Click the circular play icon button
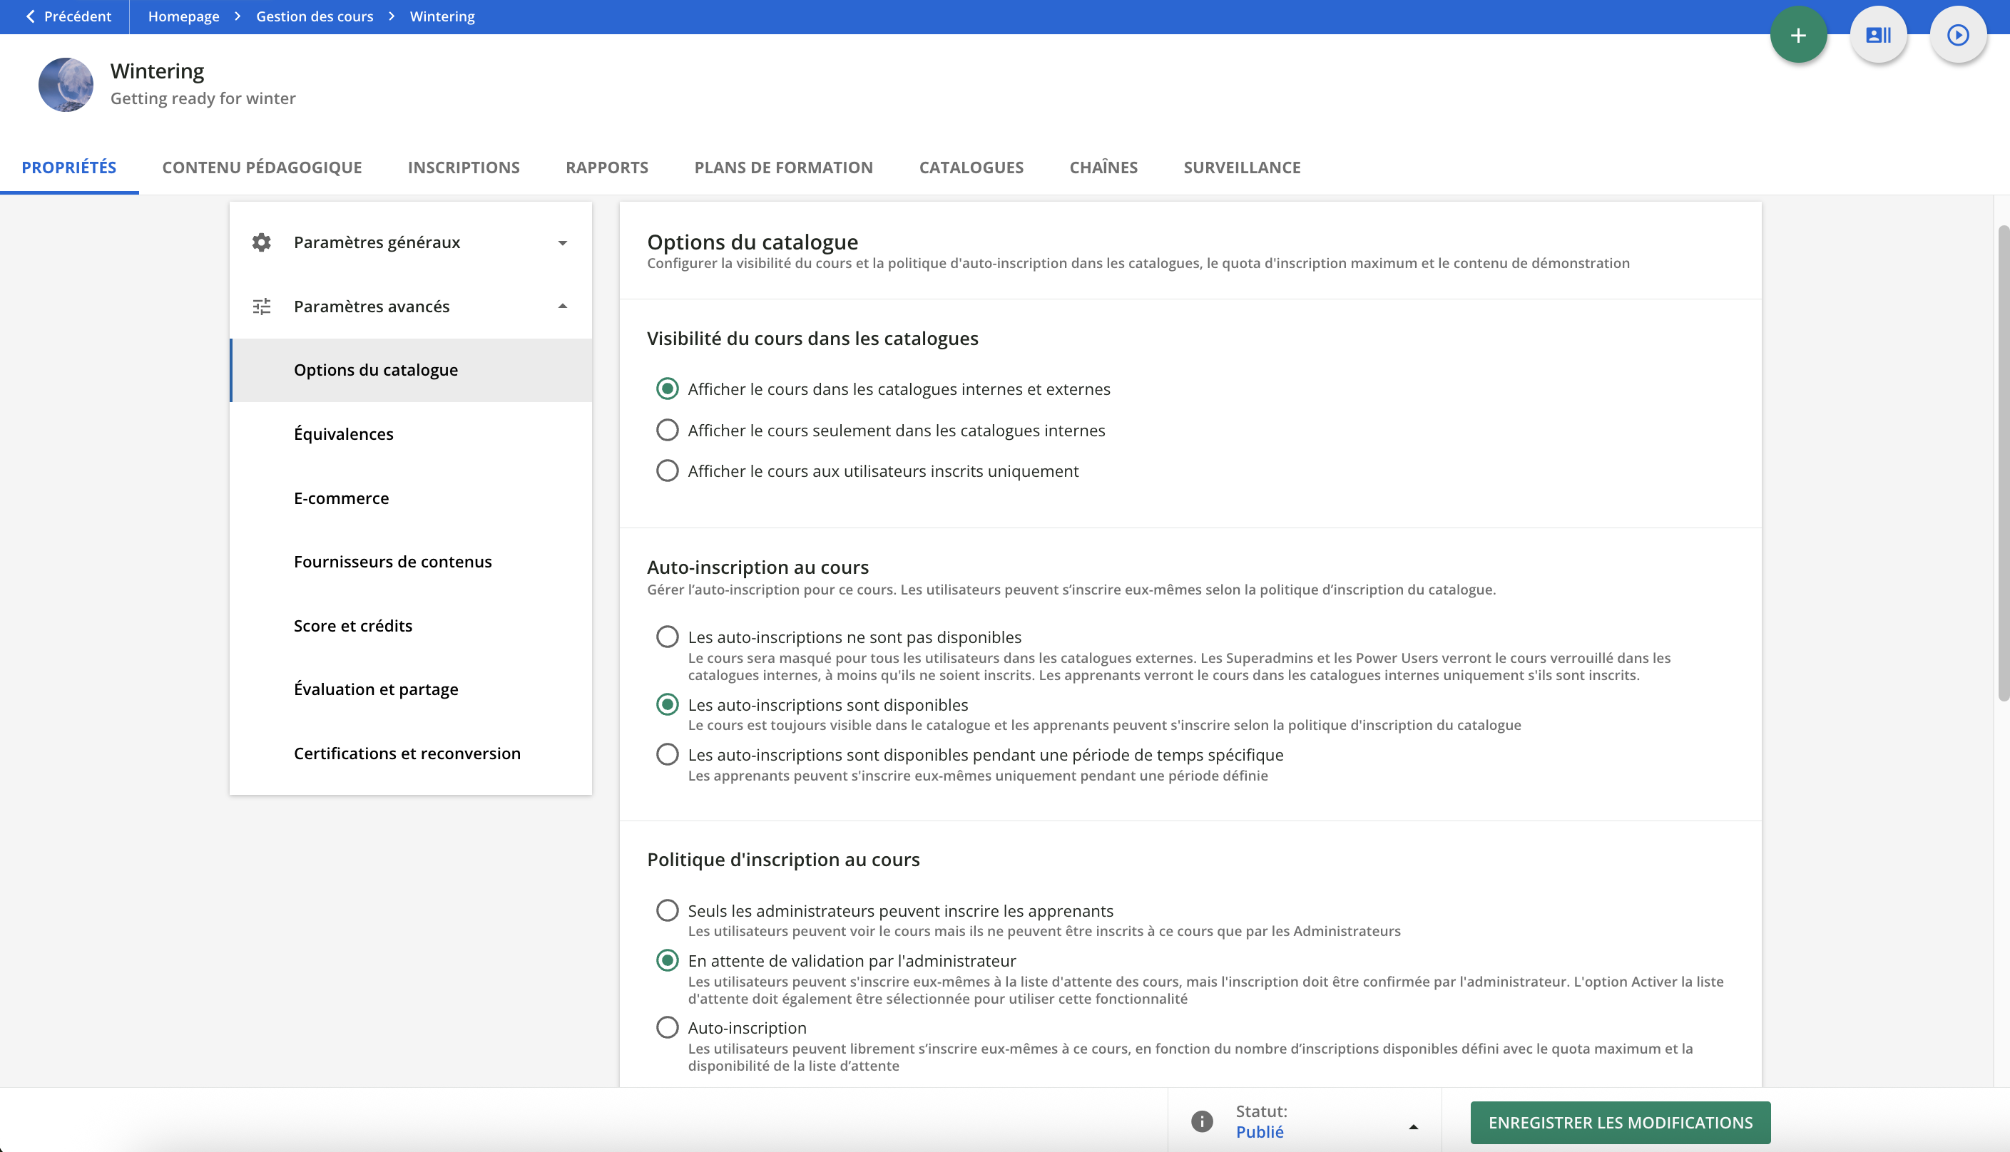The width and height of the screenshot is (2010, 1152). pyautogui.click(x=1958, y=35)
